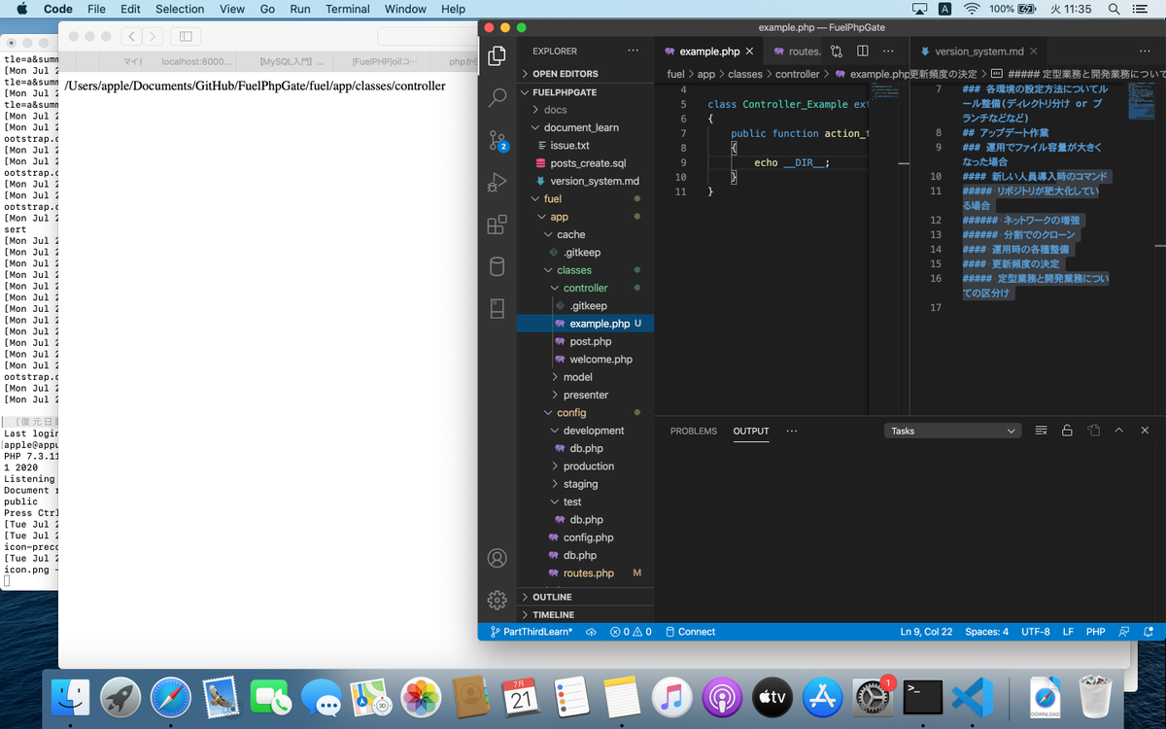The width and height of the screenshot is (1166, 729).
Task: Open the Terminal menu in menu bar
Action: (347, 9)
